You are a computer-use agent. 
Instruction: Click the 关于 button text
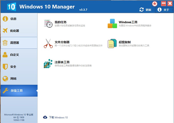(166, 10)
